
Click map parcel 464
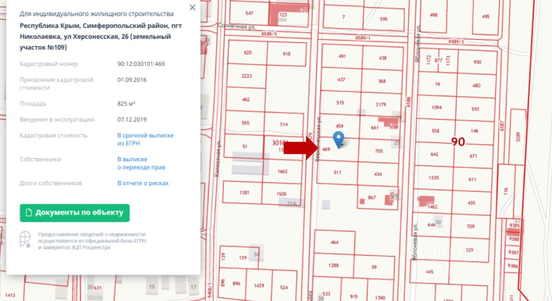(x=335, y=242)
